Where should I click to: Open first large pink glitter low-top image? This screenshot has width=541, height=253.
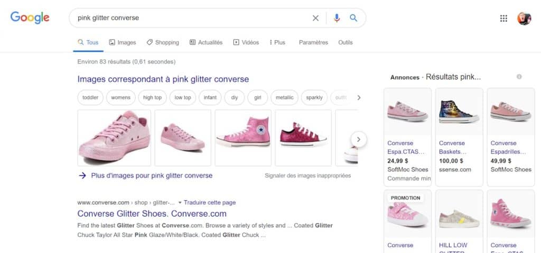point(114,138)
